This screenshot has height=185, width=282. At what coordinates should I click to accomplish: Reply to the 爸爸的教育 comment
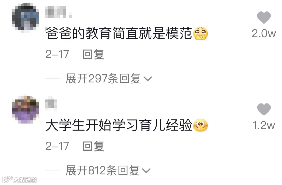point(93,54)
